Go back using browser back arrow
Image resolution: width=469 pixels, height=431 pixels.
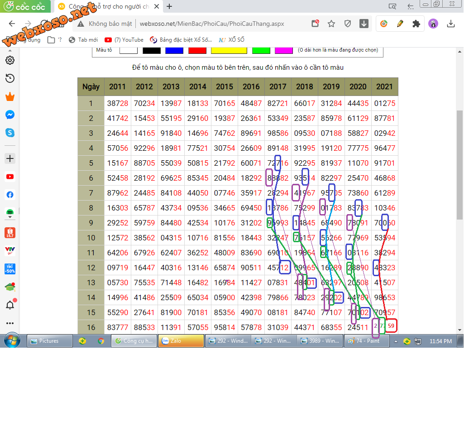(x=12, y=24)
